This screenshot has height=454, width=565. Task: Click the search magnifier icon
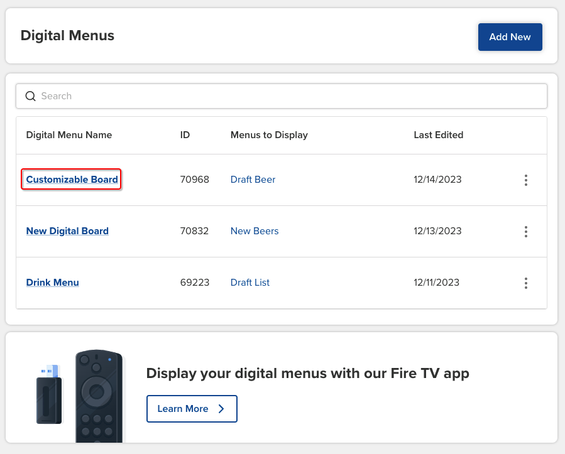point(30,96)
